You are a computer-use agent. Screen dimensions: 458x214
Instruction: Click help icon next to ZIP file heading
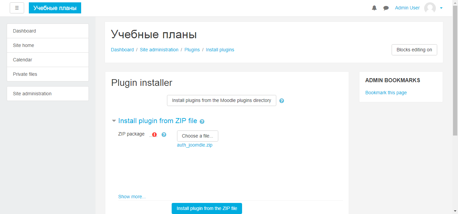click(x=202, y=121)
